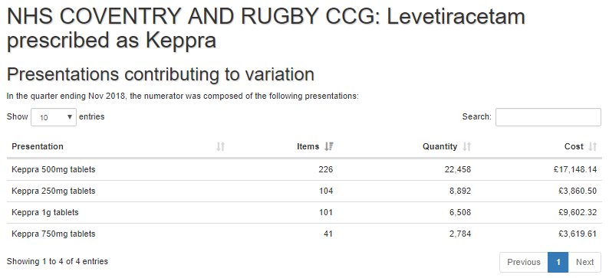This screenshot has width=609, height=278.
Task: Click the Quantity column header text
Action: point(439,146)
